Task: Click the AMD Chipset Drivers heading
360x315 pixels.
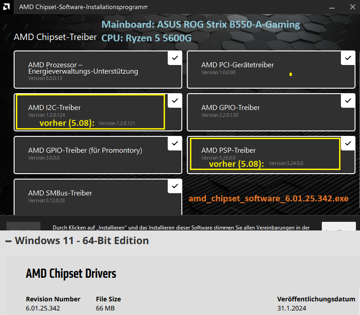Action: pyautogui.click(x=71, y=274)
